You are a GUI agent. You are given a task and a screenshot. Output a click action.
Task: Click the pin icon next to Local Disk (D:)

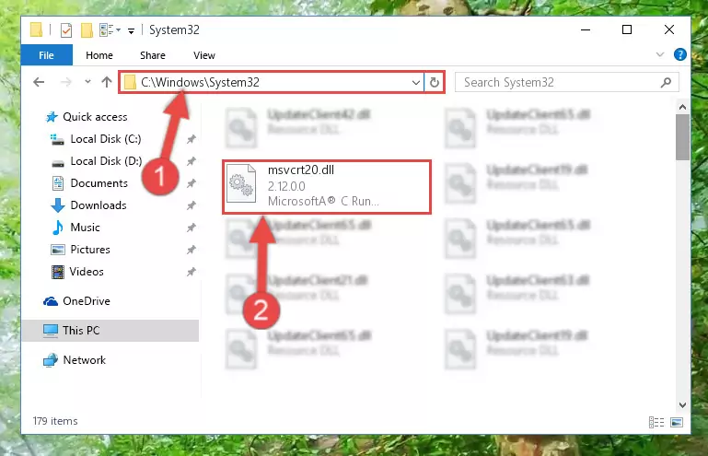click(192, 161)
